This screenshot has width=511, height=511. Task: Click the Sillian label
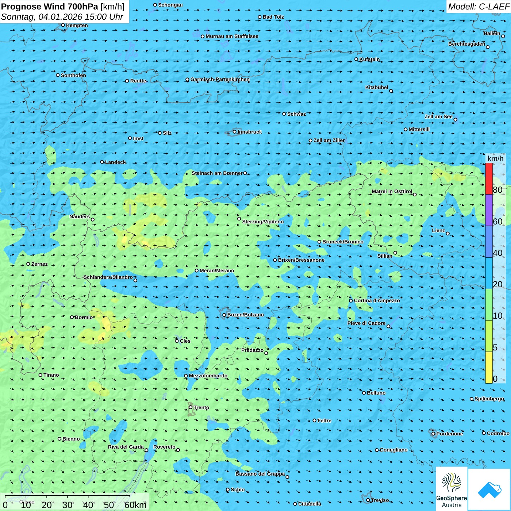[x=385, y=256]
